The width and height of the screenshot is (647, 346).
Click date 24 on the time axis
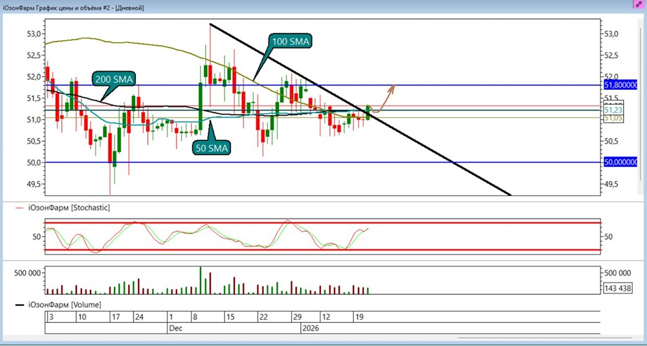click(139, 317)
